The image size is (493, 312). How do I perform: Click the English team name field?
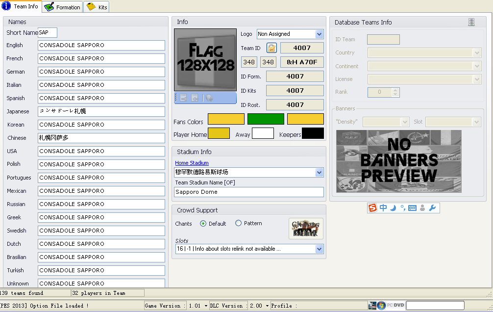[101, 45]
